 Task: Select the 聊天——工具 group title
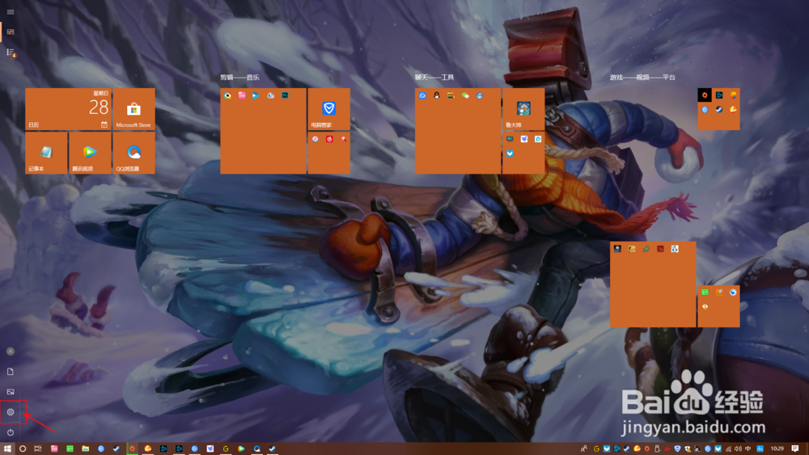point(434,78)
